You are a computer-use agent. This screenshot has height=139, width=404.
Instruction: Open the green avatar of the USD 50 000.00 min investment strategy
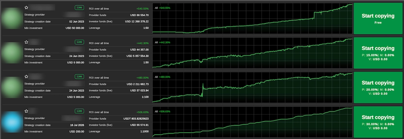pyautogui.click(x=12, y=18)
